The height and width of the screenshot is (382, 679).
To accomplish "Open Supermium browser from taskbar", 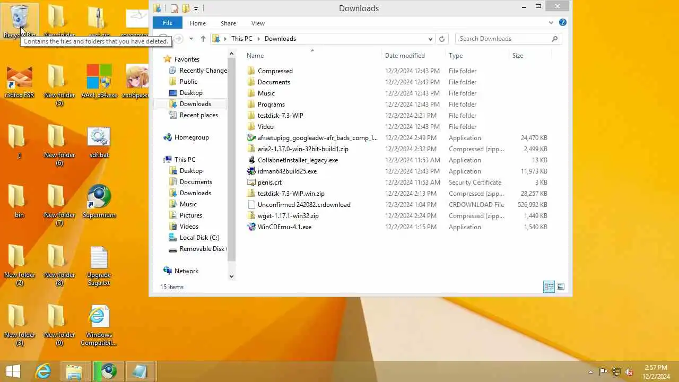I will tap(109, 371).
